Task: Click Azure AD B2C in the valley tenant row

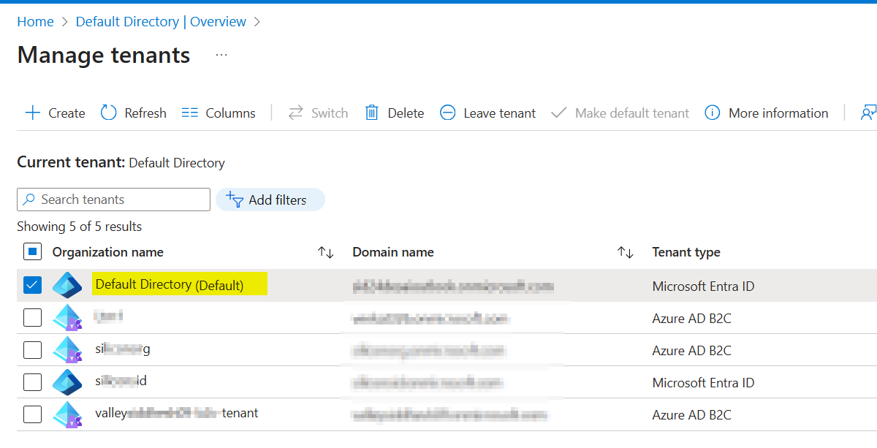Action: pos(691,414)
